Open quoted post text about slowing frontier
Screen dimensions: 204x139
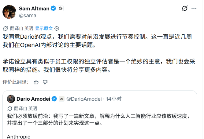tap(98, 119)
